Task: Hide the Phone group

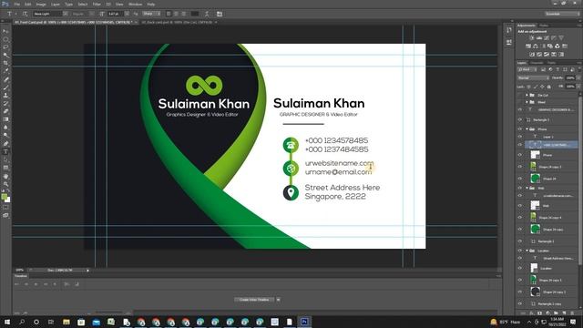Action: [x=520, y=129]
